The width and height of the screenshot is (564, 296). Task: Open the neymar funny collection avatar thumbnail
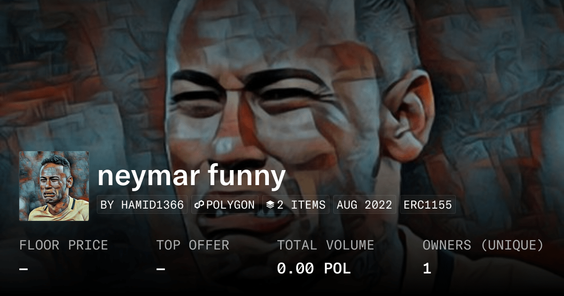[54, 186]
